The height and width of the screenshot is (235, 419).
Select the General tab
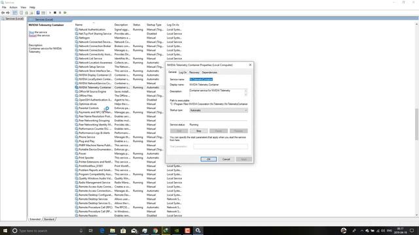(x=172, y=72)
